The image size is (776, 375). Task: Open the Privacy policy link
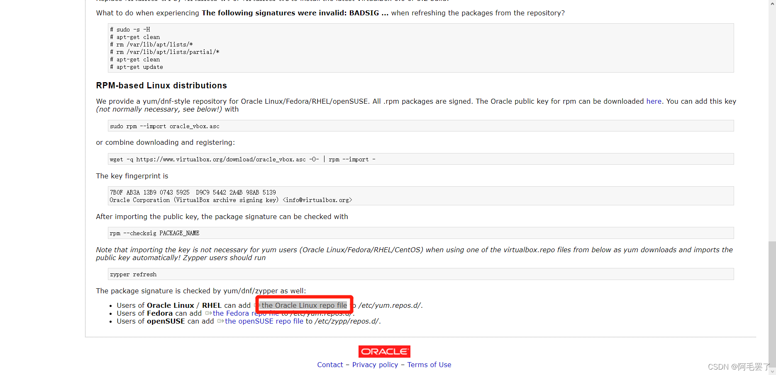(x=375, y=365)
